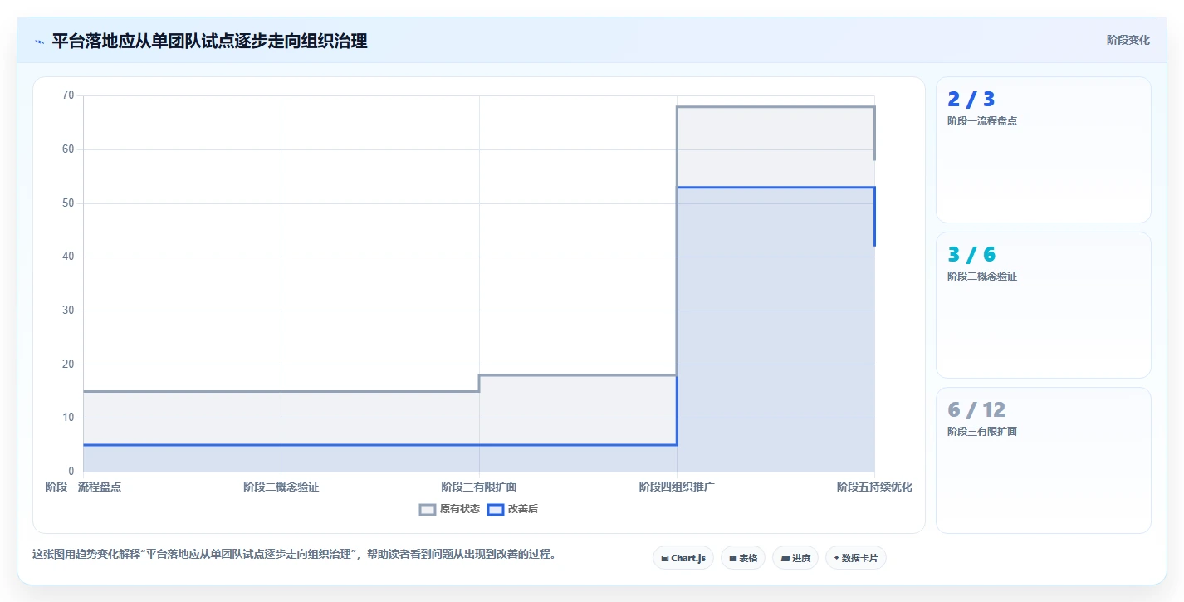1184x602 pixels.
Task: Select the 数据卡片 tag
Action: pos(856,558)
